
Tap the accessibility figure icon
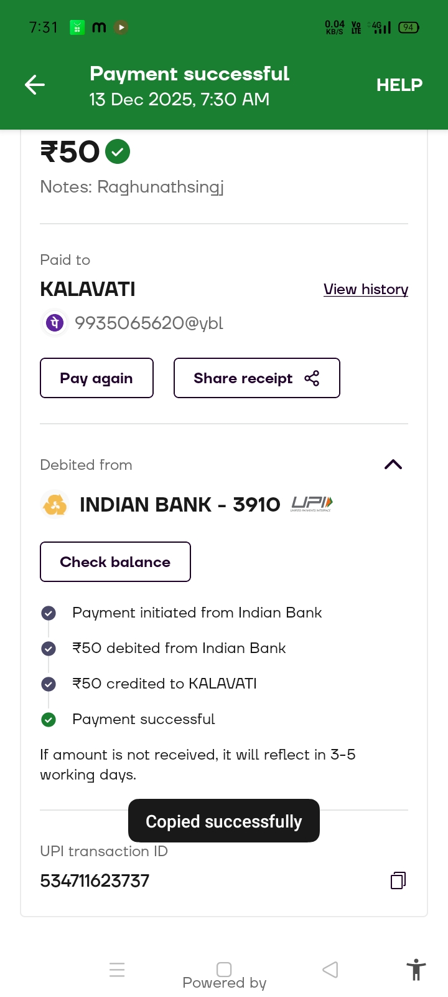(416, 970)
